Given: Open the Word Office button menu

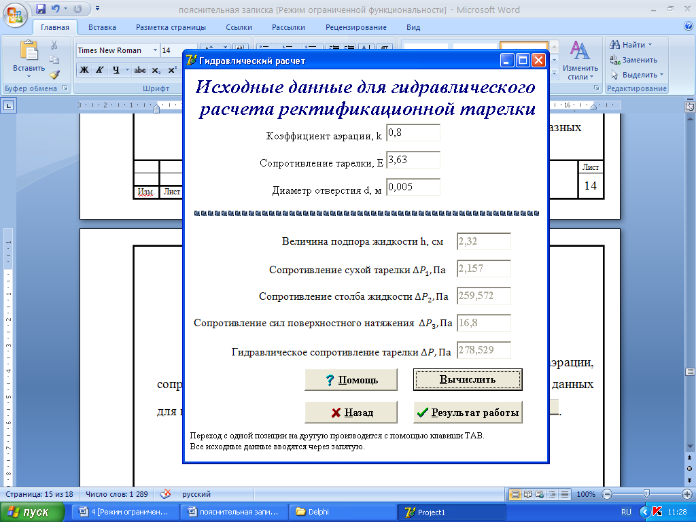Looking at the screenshot, I should click(15, 15).
